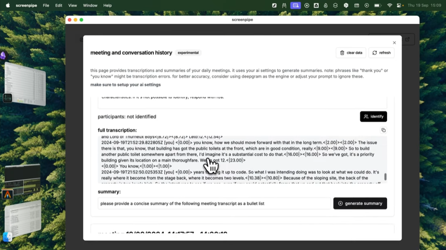Open the Window menu
Viewport: 446px width, 250px height.
[90, 5]
